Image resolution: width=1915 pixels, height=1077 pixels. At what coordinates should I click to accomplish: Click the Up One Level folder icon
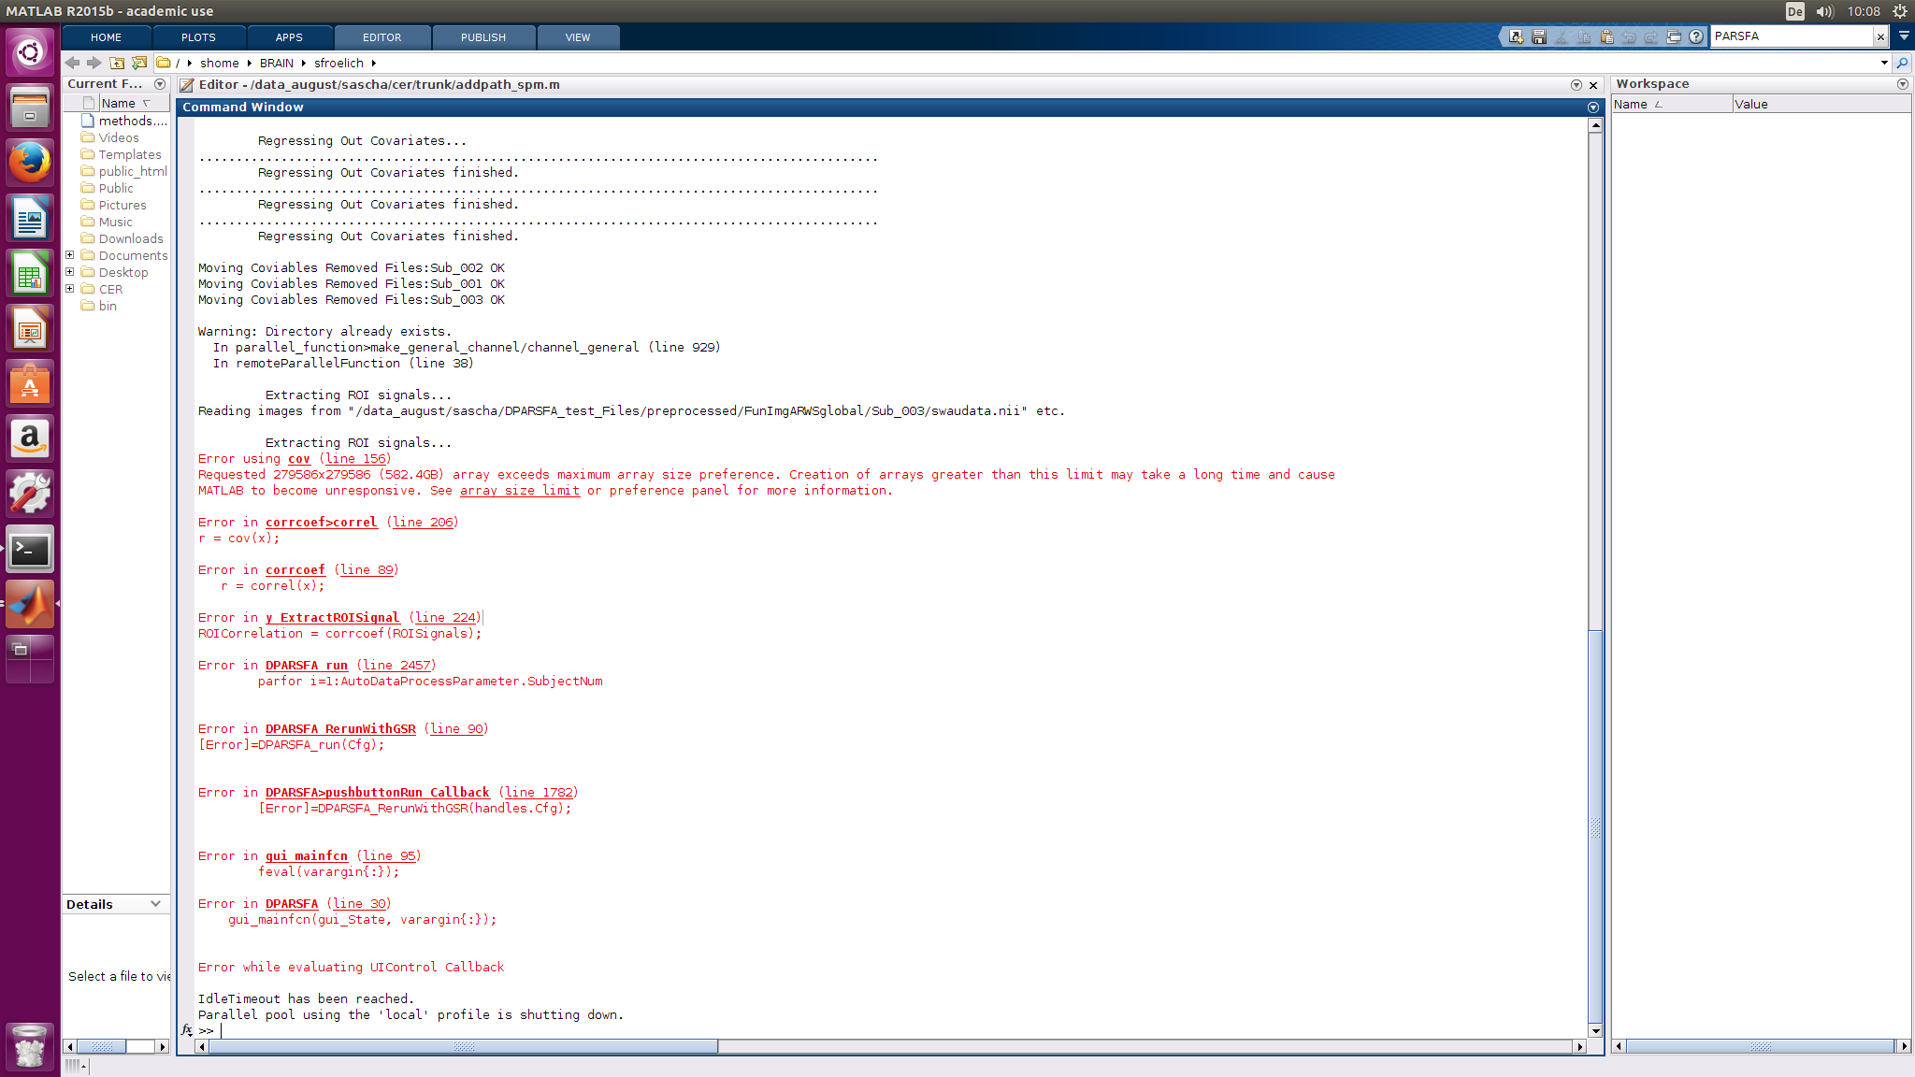pyautogui.click(x=117, y=63)
